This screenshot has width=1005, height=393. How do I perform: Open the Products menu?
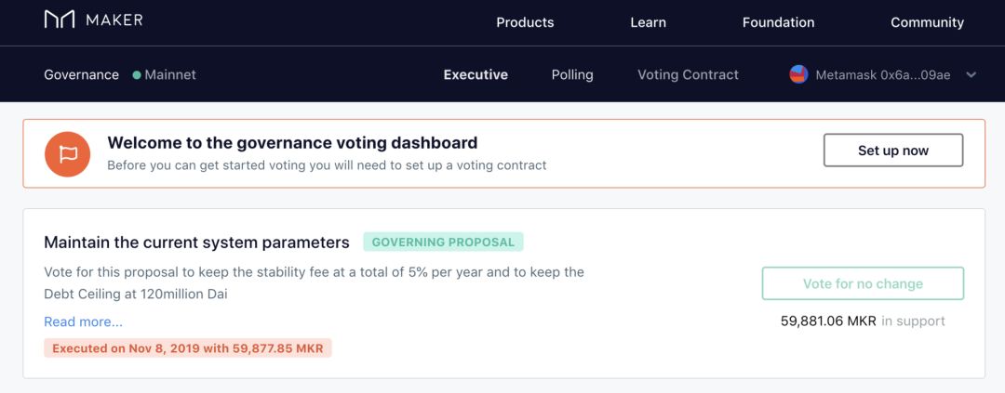pos(525,22)
